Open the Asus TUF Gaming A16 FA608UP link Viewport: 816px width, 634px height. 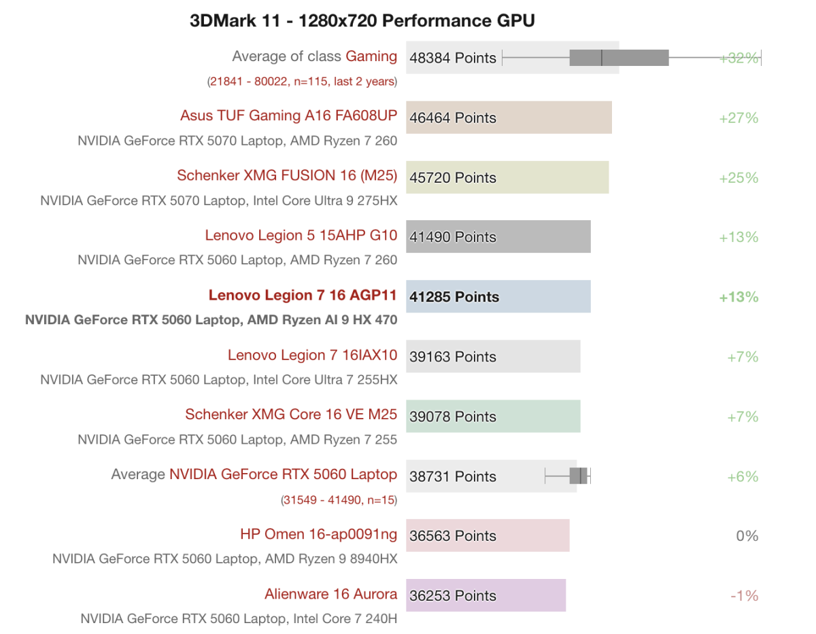(x=288, y=116)
